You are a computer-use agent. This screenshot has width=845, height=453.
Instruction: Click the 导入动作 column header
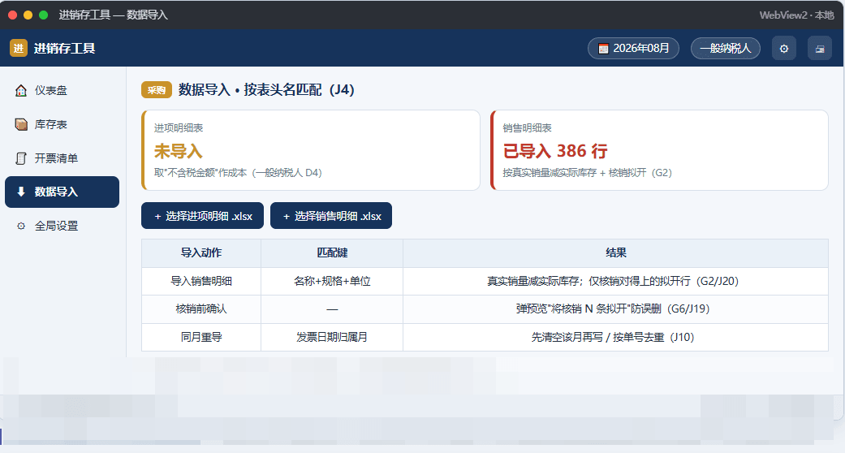pyautogui.click(x=201, y=253)
